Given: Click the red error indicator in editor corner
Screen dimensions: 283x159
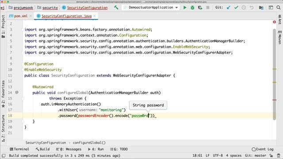Looking at the screenshot, I should click(x=274, y=22).
